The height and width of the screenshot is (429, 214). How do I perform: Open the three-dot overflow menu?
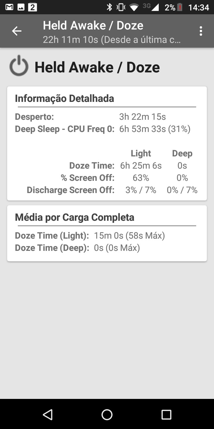pos(201,31)
